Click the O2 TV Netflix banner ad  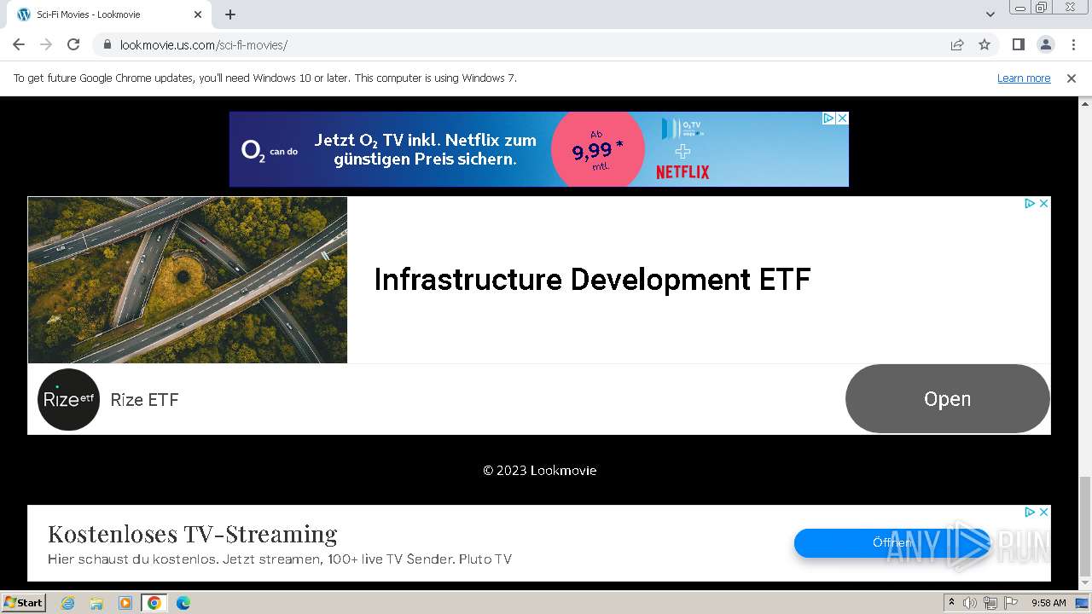pos(539,149)
